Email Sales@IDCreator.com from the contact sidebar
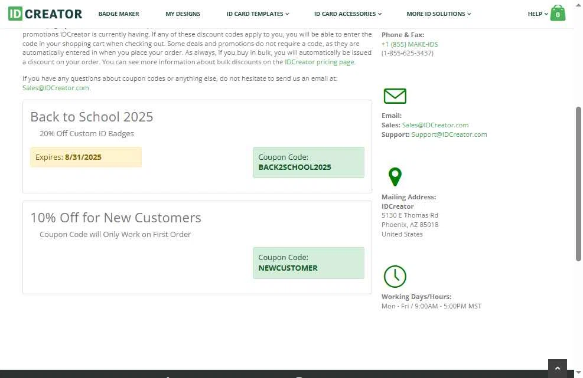 (435, 125)
